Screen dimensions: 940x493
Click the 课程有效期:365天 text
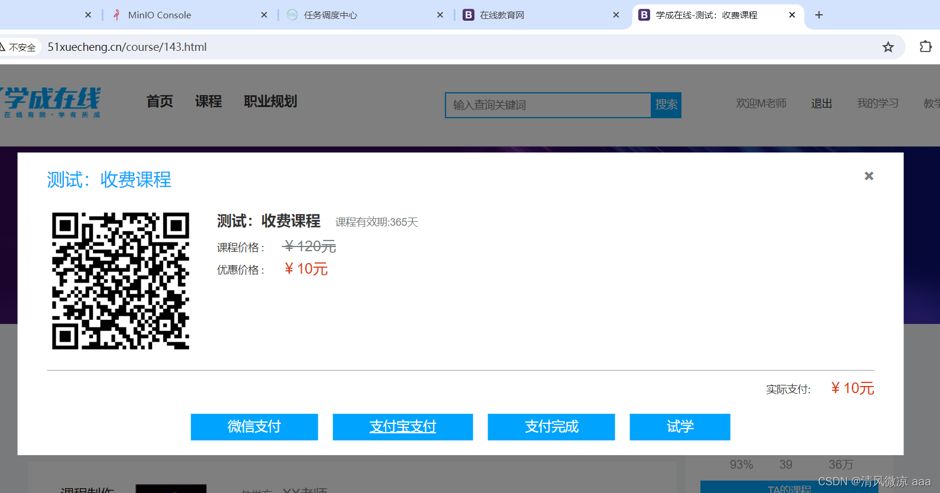[377, 222]
